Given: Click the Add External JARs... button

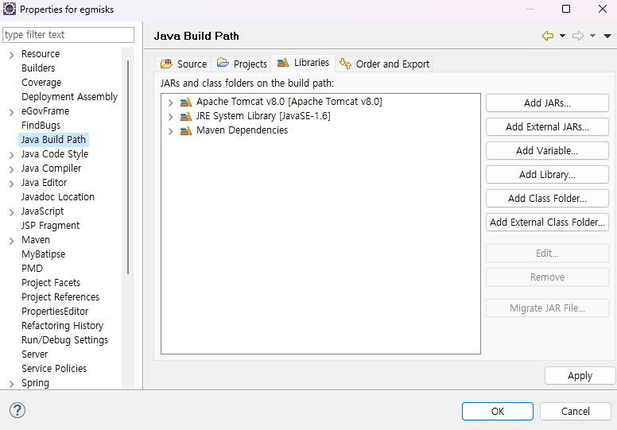Looking at the screenshot, I should click(x=547, y=126).
